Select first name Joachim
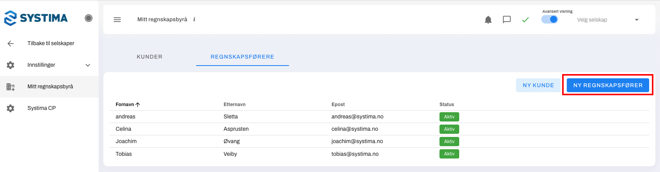The height and width of the screenshot is (172, 660). click(x=126, y=142)
